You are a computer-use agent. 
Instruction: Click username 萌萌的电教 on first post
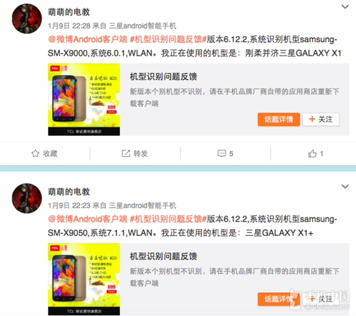point(69,12)
